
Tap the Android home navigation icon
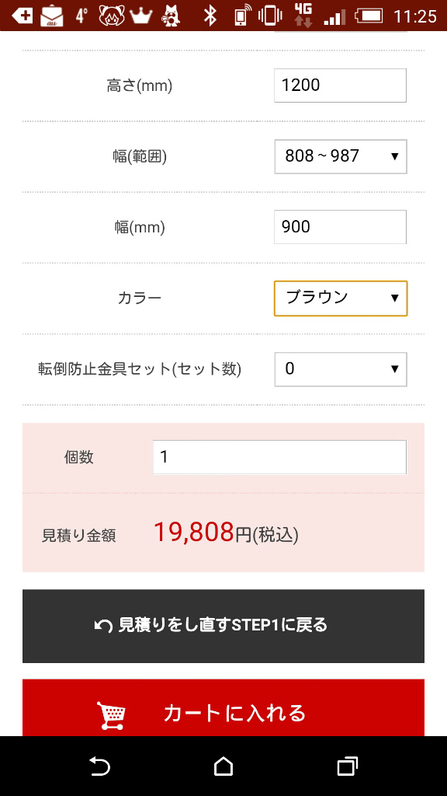(x=223, y=766)
